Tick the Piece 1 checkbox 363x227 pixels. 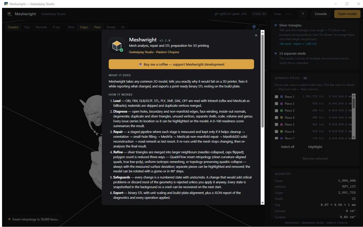276,97
